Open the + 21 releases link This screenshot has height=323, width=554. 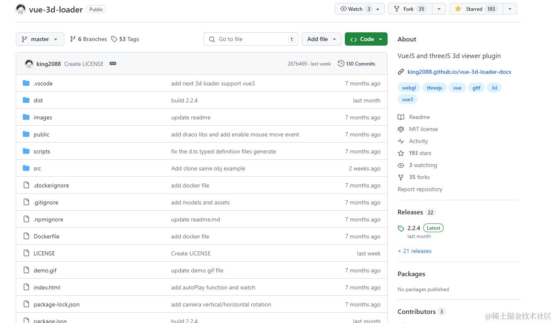[415, 251]
